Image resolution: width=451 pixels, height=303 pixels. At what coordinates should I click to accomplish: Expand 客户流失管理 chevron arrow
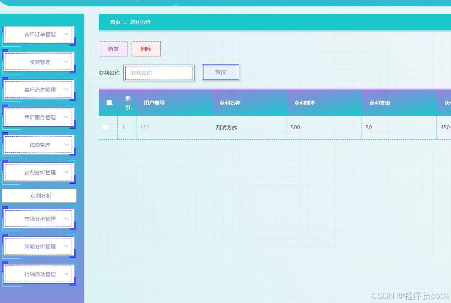[66, 89]
